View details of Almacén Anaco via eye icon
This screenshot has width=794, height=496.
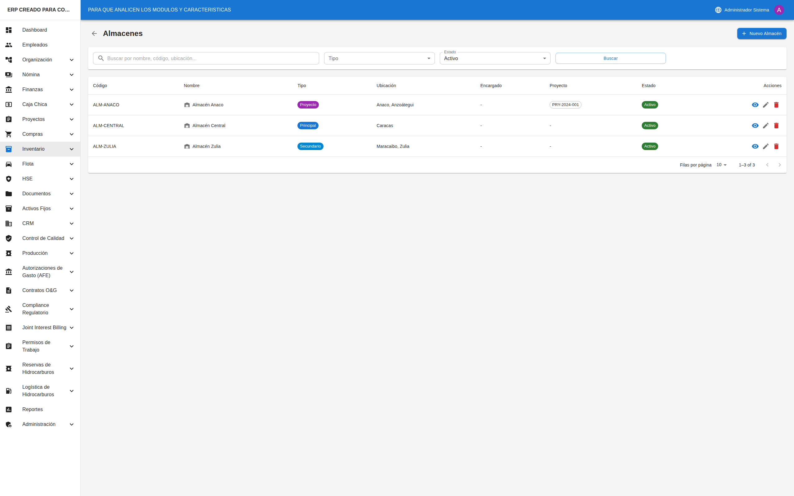755,105
